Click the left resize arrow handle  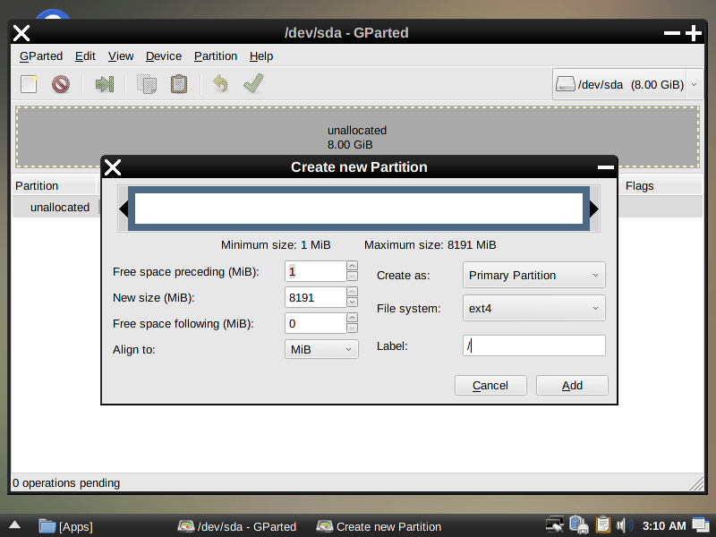pos(124,209)
